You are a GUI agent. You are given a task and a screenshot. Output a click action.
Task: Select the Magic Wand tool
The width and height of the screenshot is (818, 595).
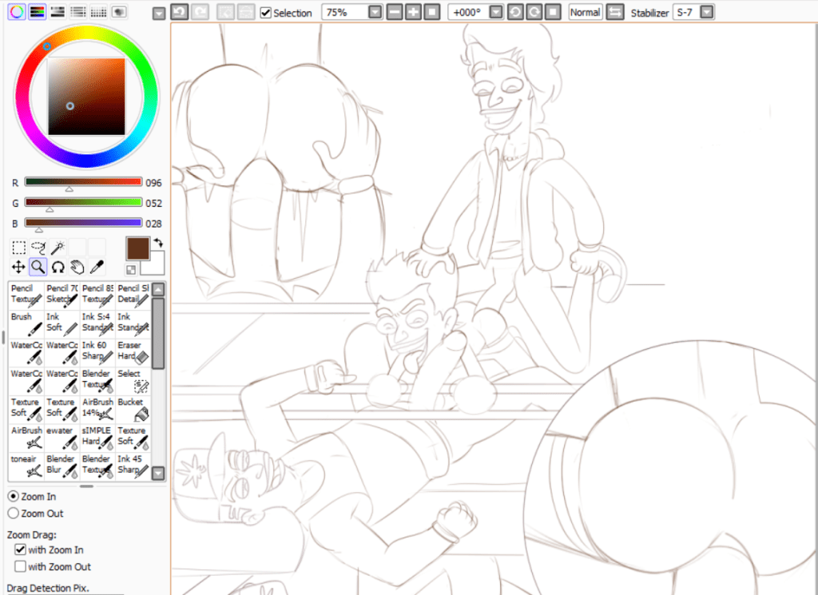tap(56, 248)
